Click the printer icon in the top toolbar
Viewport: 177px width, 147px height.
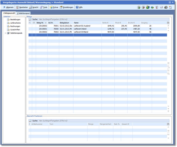tap(166, 7)
